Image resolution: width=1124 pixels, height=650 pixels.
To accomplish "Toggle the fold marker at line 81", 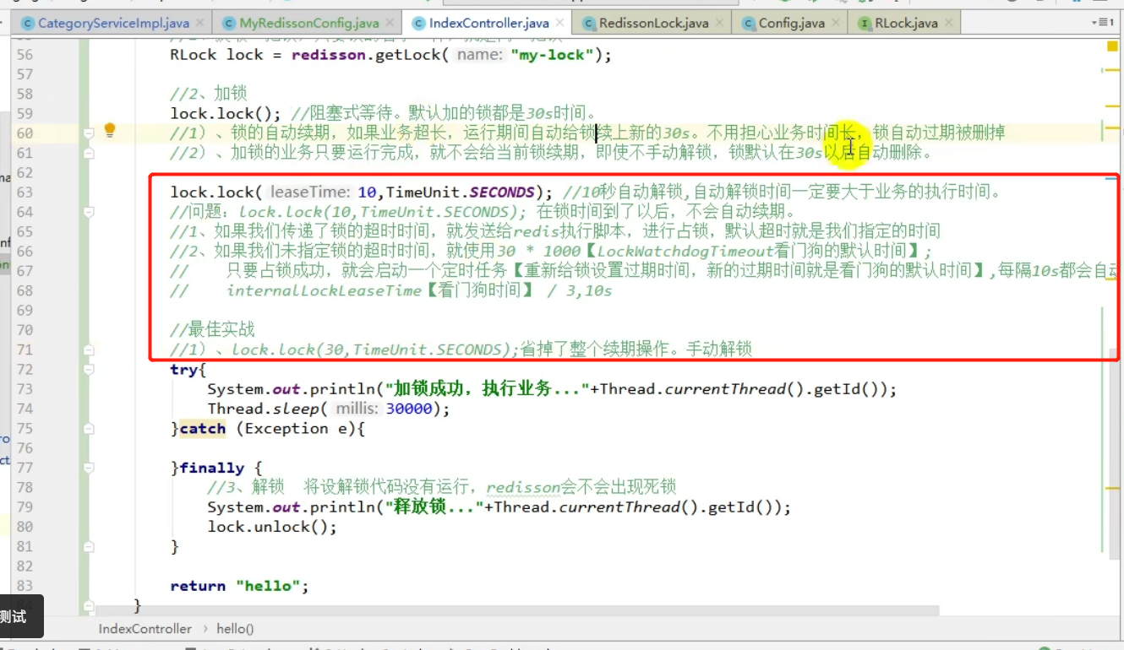I will coord(88,546).
